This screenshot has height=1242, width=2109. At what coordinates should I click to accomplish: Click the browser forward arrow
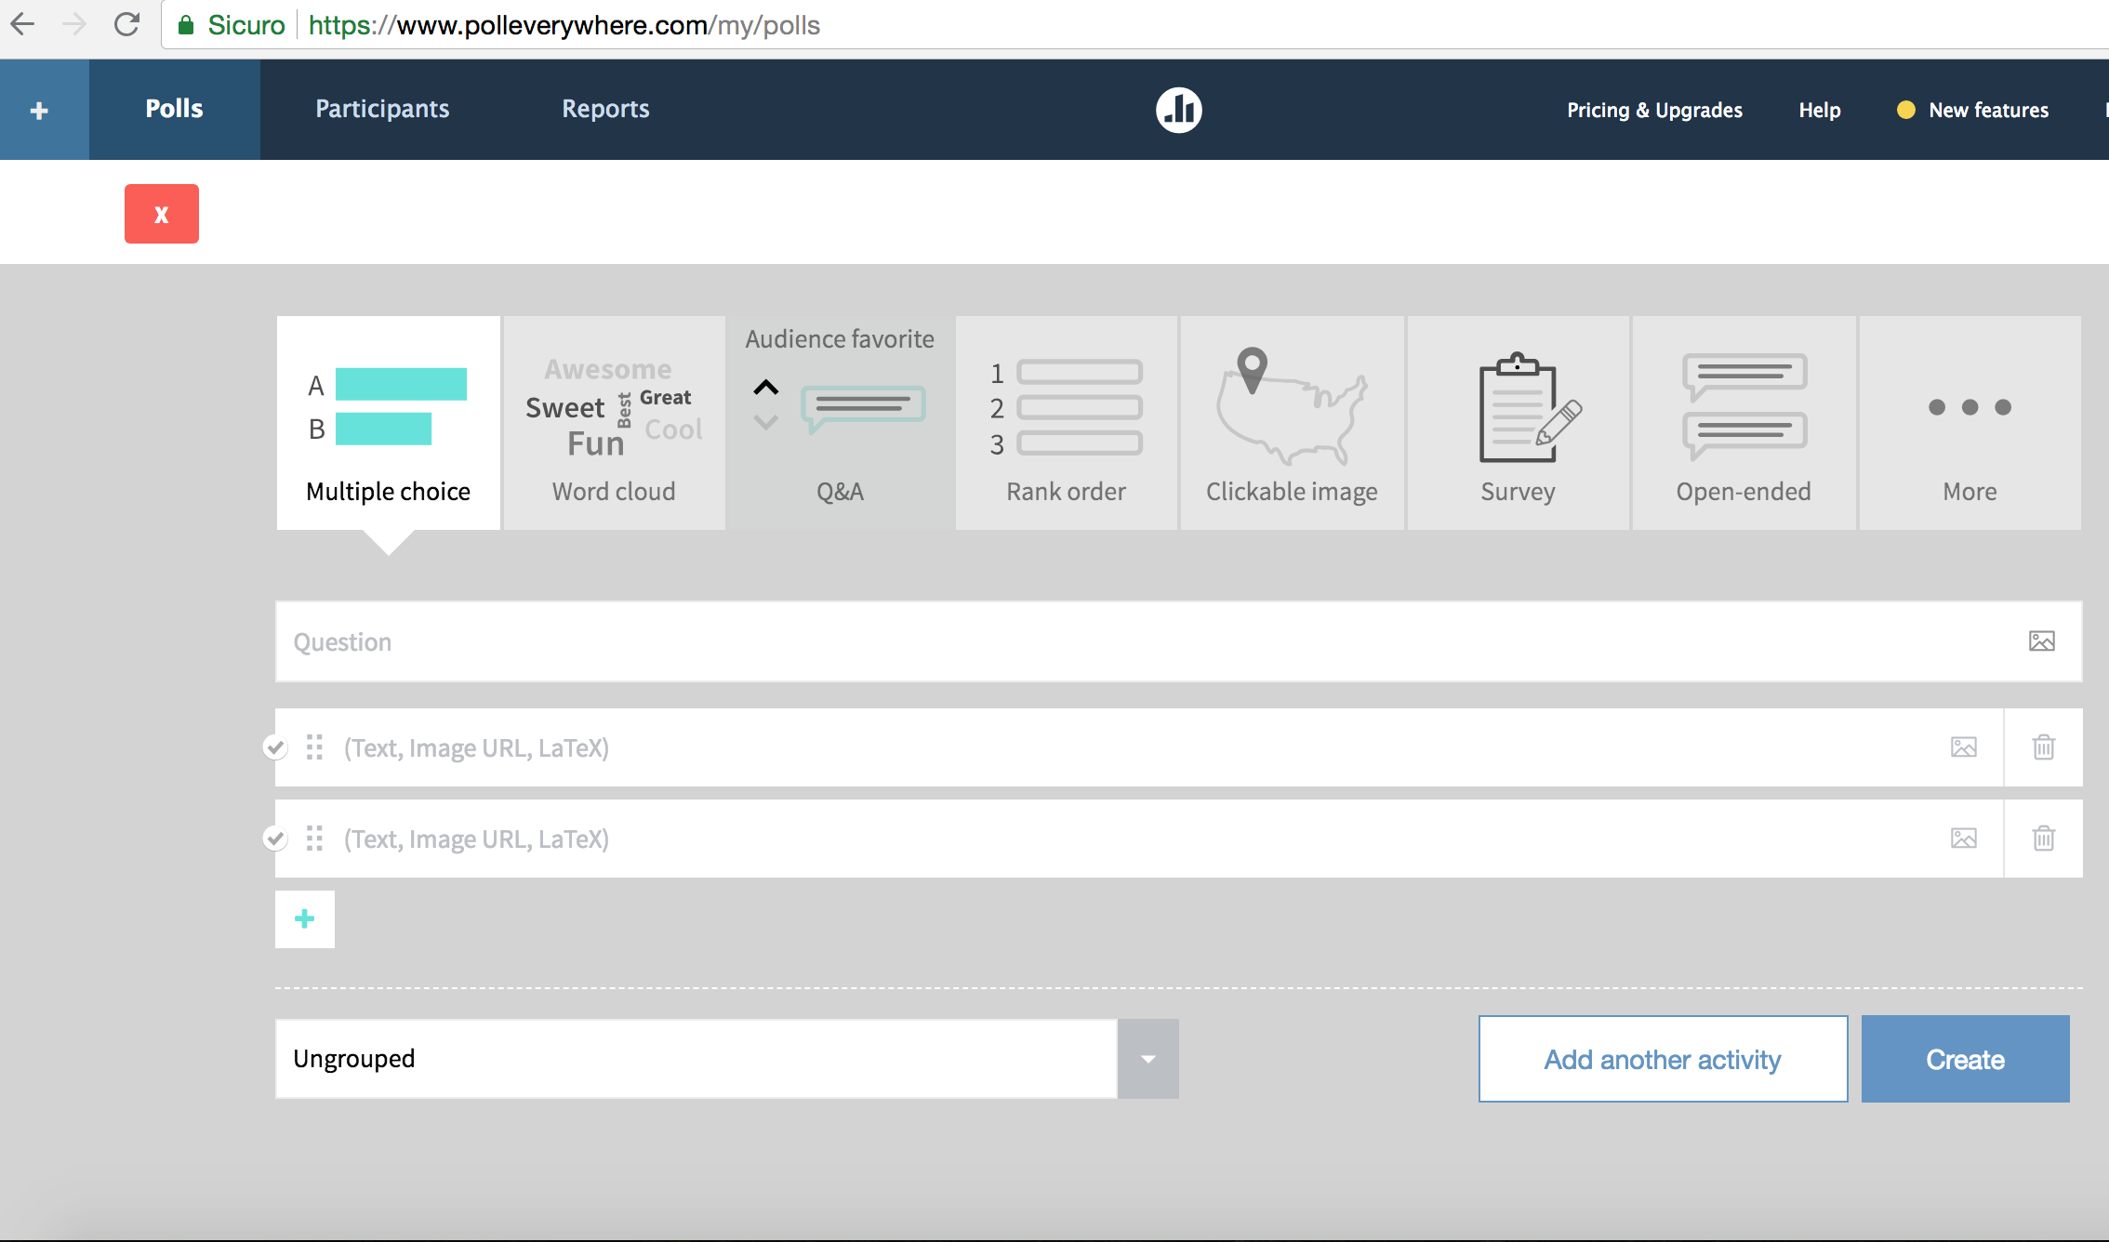pos(73,24)
